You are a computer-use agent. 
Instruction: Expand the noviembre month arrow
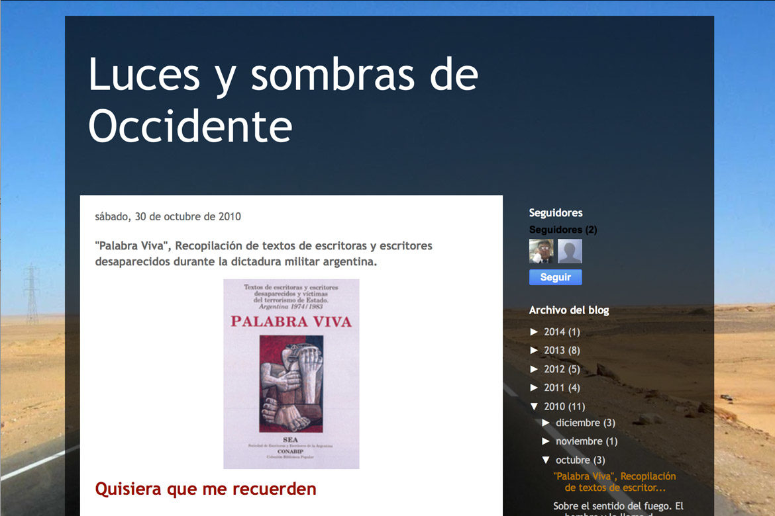pyautogui.click(x=546, y=441)
